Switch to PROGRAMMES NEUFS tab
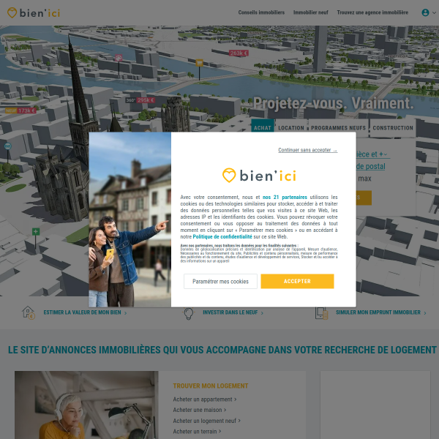 click(x=338, y=127)
